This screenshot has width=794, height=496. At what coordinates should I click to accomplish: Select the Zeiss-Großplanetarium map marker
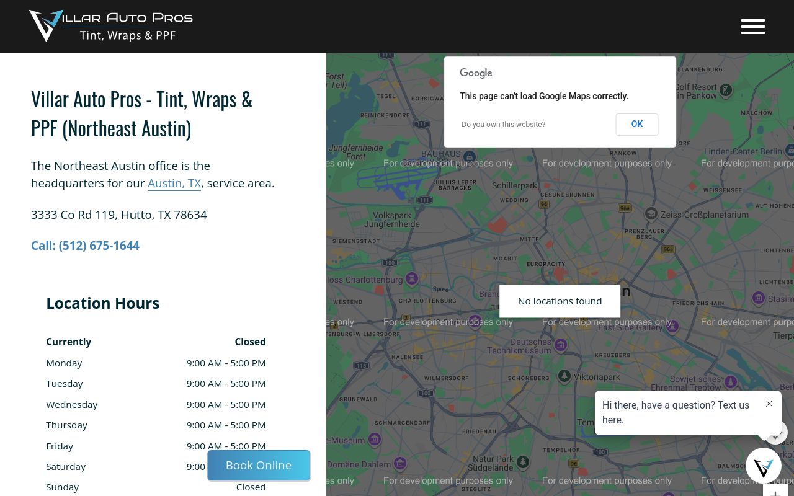point(651,214)
